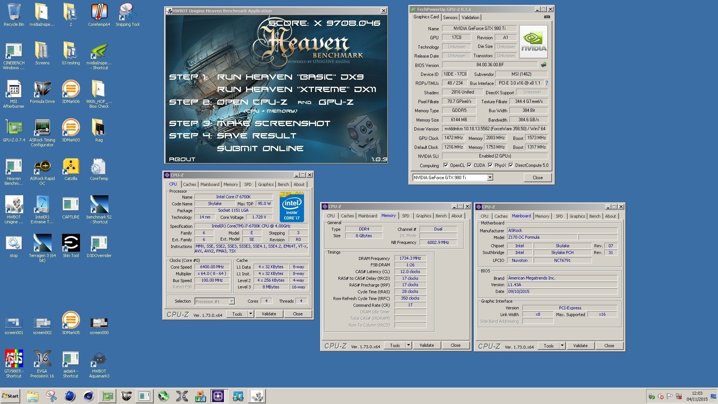Open the Coretemp64 desktop icon
The width and height of the screenshot is (718, 404).
click(x=99, y=15)
